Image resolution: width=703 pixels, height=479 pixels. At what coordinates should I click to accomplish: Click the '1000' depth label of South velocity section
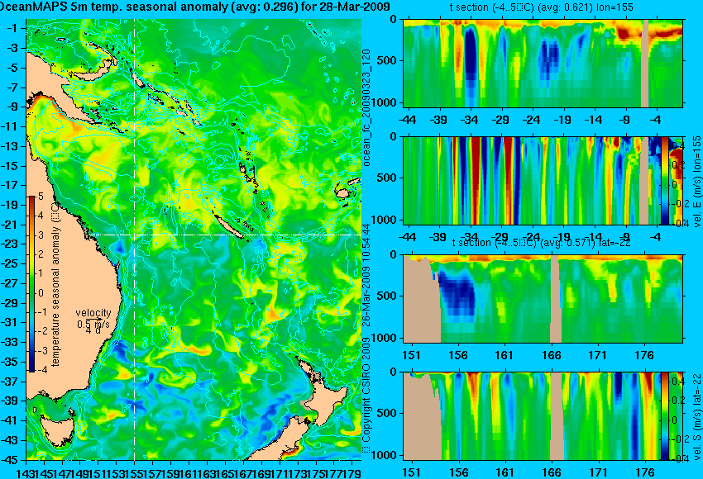click(x=385, y=455)
